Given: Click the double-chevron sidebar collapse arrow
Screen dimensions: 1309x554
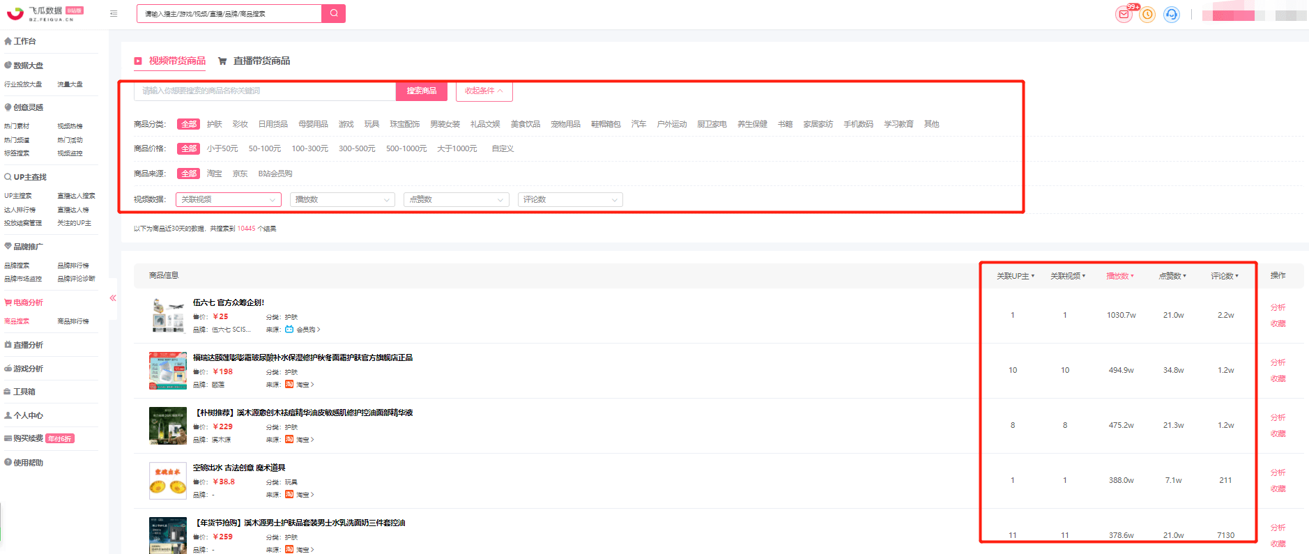Looking at the screenshot, I should click(113, 298).
